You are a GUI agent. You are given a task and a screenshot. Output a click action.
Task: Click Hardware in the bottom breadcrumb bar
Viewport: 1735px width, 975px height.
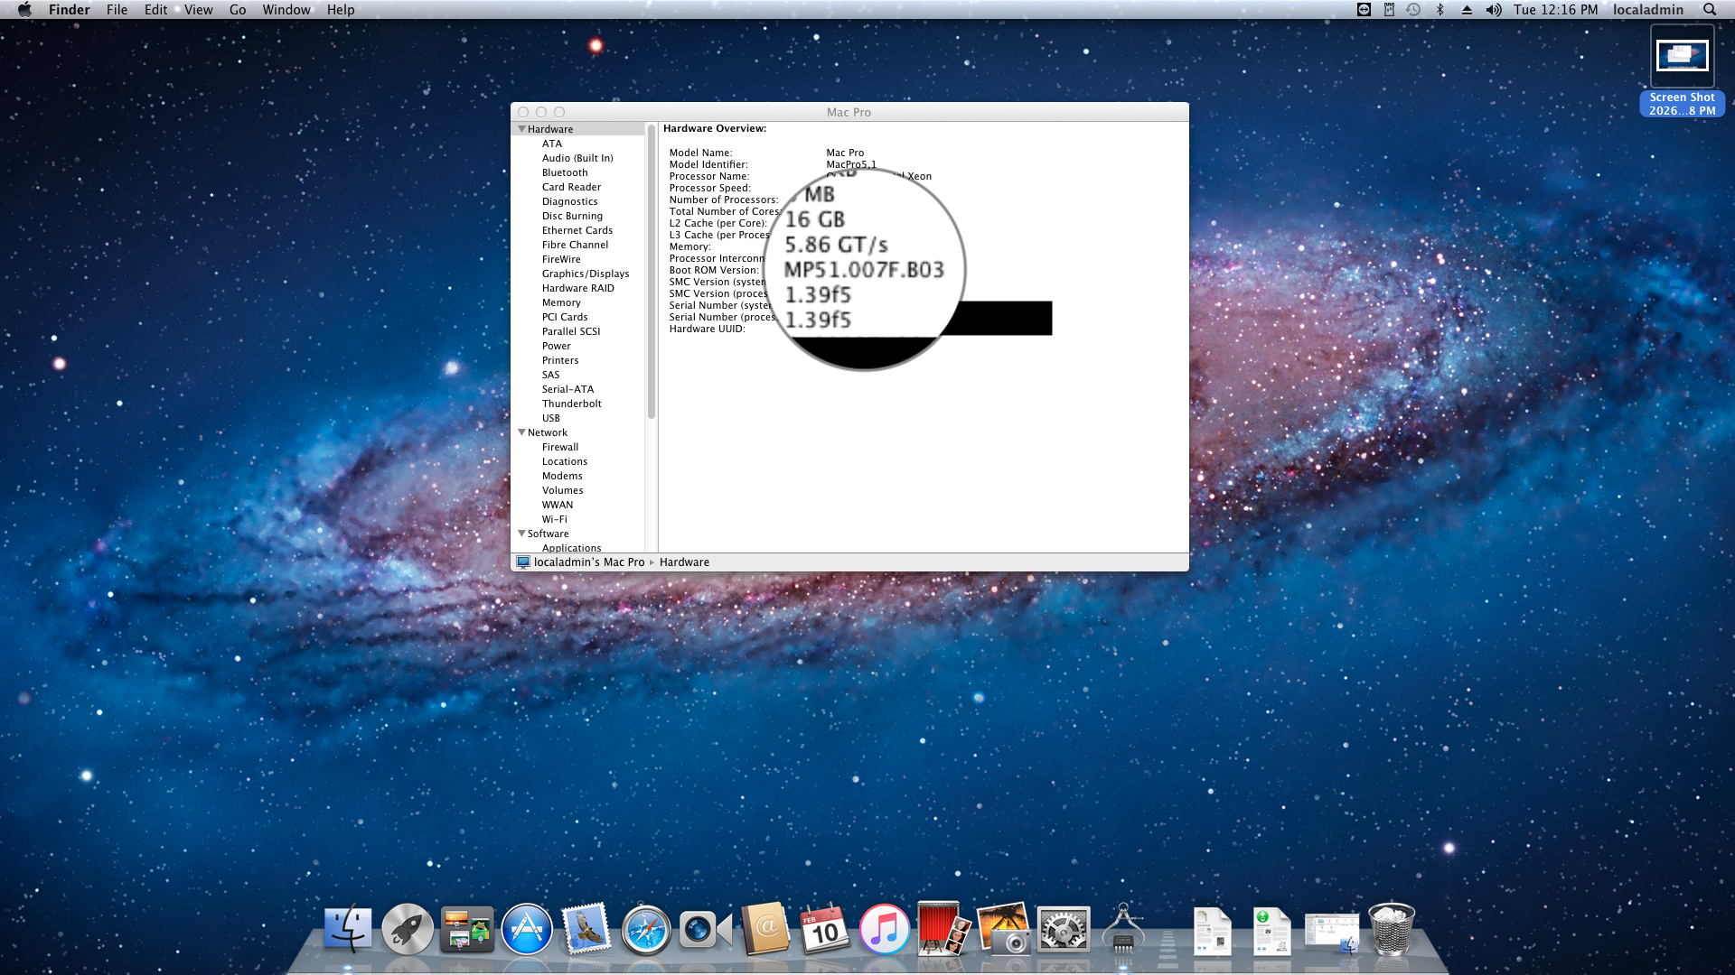tap(684, 562)
